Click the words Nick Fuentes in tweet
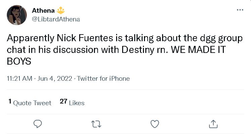This screenshot has width=251, height=134. [85, 38]
